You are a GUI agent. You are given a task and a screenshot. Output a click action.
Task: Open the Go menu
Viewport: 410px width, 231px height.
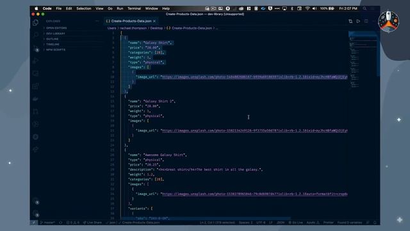[110, 8]
